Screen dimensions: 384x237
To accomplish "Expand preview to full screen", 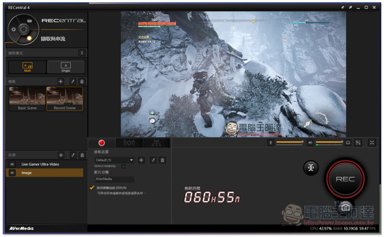I will 372,142.
